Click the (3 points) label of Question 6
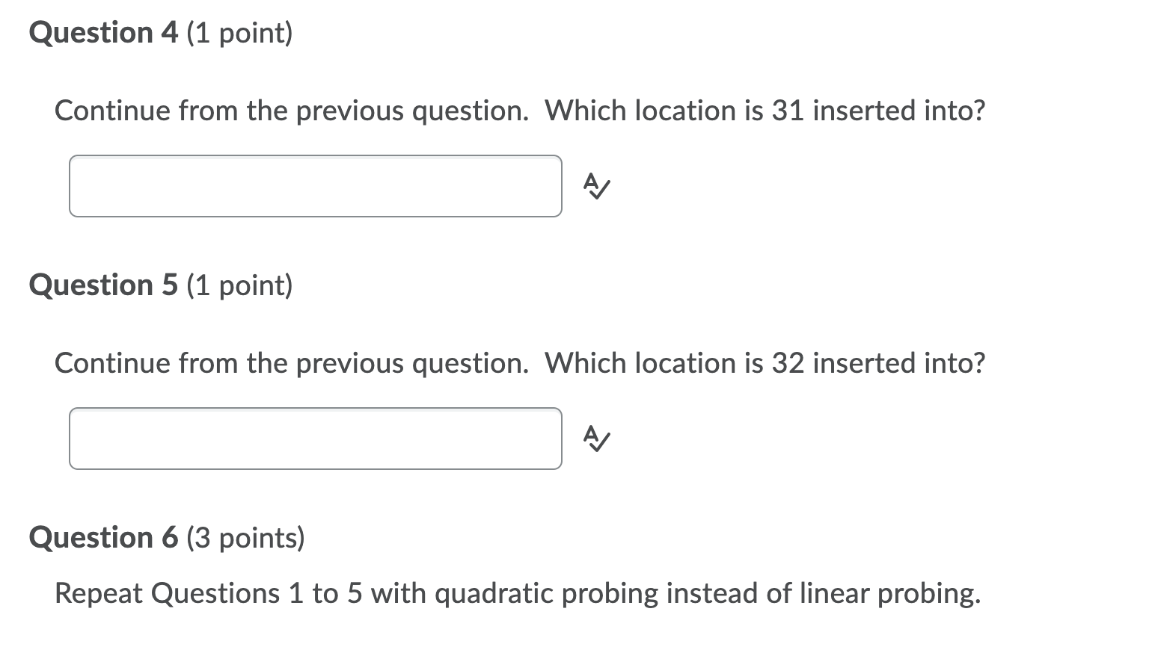 click(245, 539)
